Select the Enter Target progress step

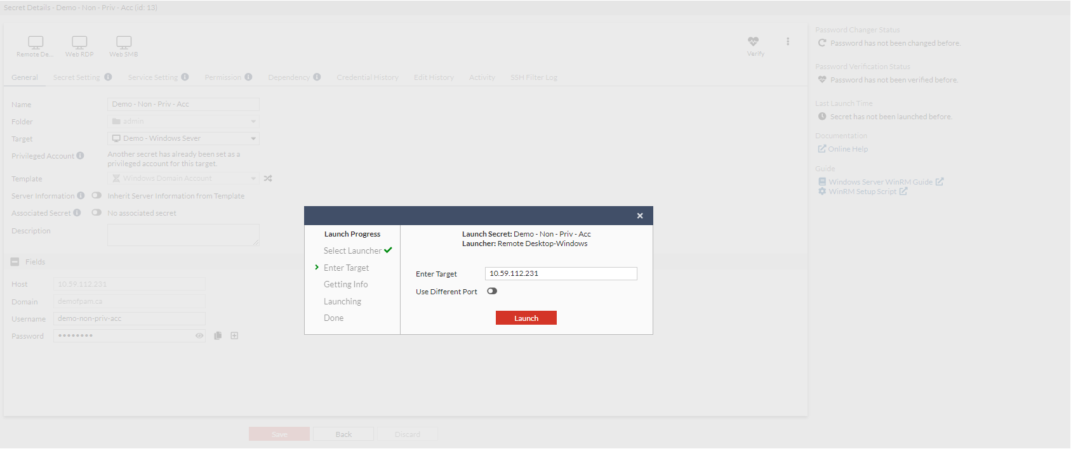point(346,268)
